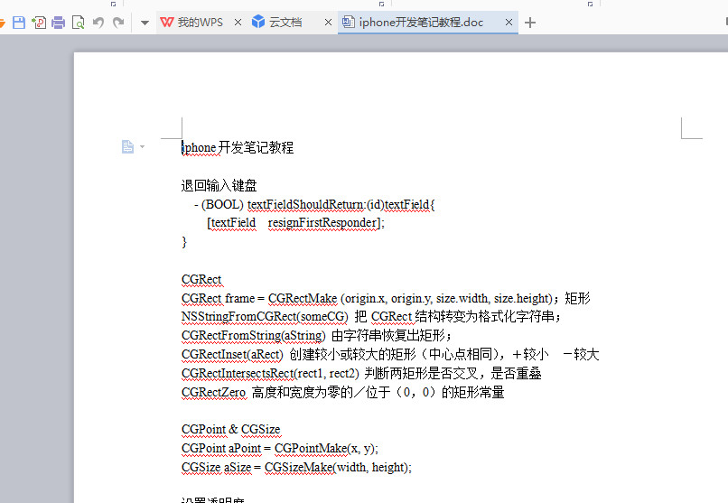Click the CGRectIntersectsRect line
This screenshot has width=728, height=503.
[361, 373]
